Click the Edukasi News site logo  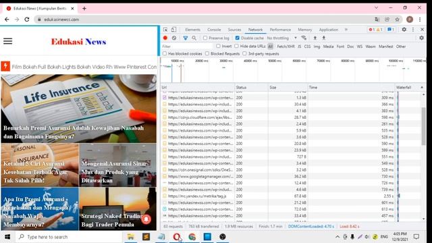click(78, 42)
